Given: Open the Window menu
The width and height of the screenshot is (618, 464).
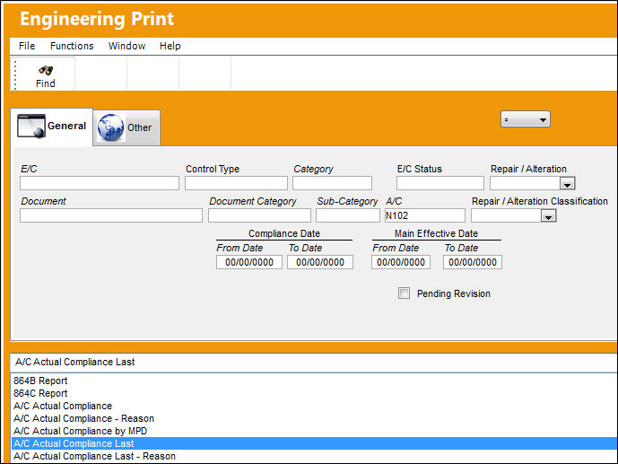Looking at the screenshot, I should click(x=126, y=46).
